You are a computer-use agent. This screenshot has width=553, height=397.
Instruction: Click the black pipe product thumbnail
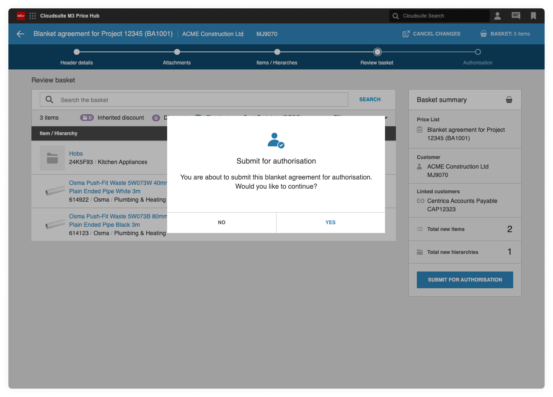[x=55, y=225]
